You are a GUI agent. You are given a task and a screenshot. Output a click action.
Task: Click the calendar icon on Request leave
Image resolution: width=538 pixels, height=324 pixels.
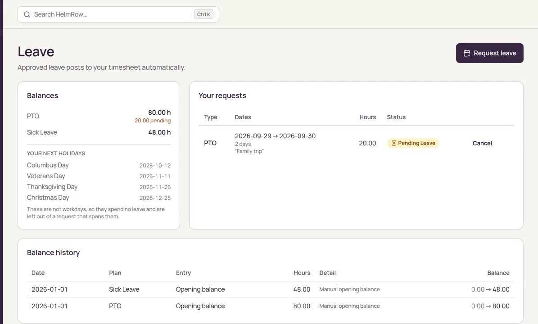(466, 53)
